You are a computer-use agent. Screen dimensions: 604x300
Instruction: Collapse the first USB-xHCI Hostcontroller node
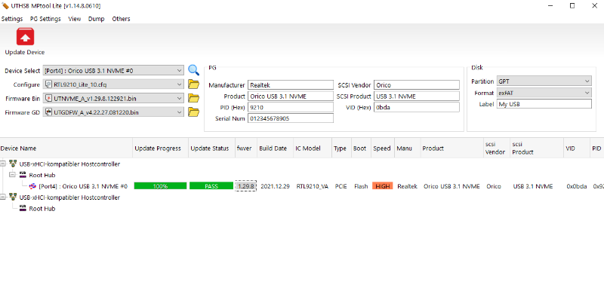click(3, 164)
